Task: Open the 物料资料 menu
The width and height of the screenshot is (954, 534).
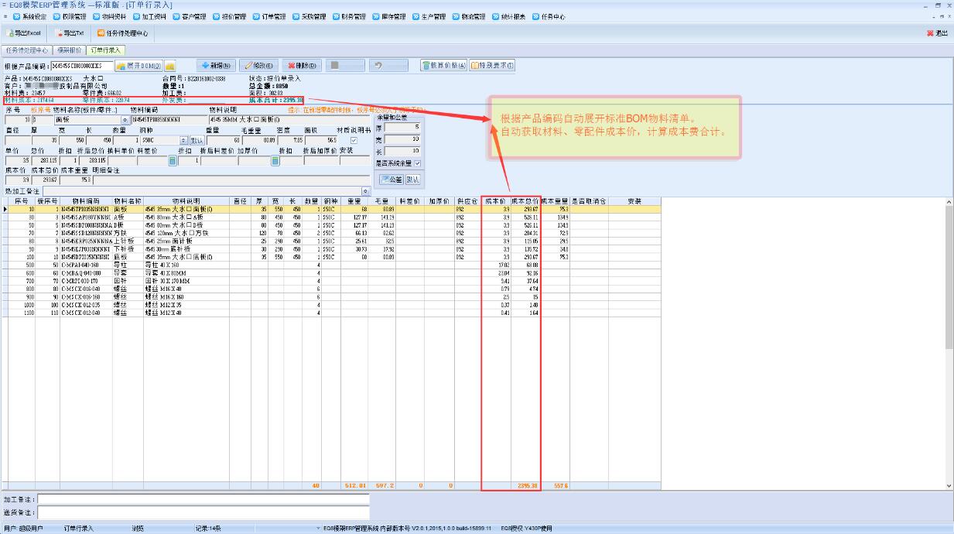Action: point(111,16)
